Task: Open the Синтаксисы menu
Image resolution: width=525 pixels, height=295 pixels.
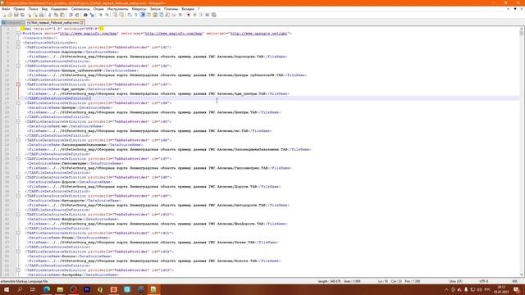Action: point(80,9)
